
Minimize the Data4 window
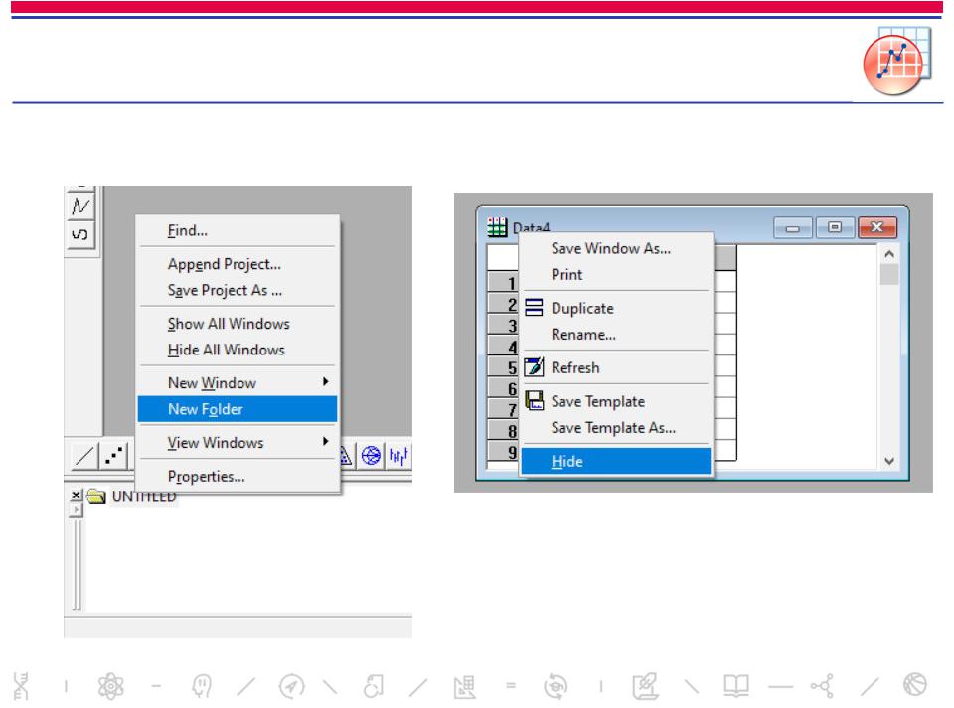pyautogui.click(x=792, y=228)
